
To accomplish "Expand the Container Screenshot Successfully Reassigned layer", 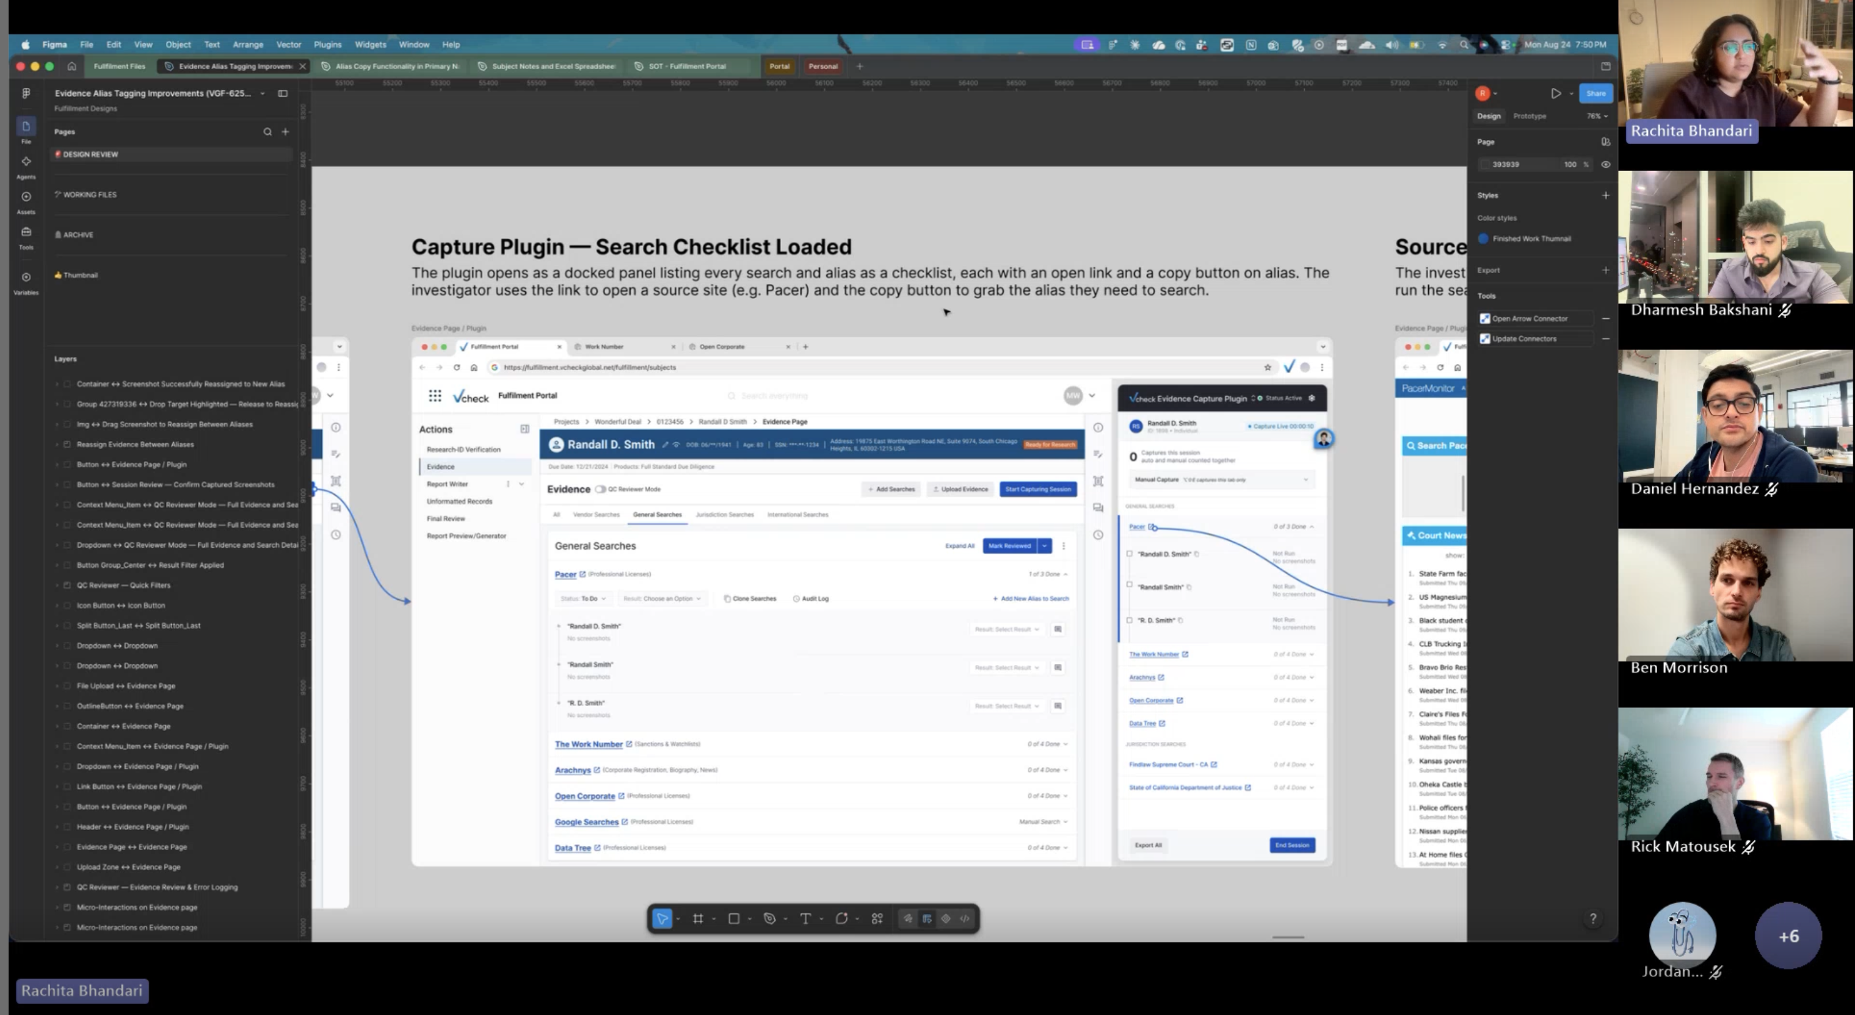I will [x=57, y=384].
